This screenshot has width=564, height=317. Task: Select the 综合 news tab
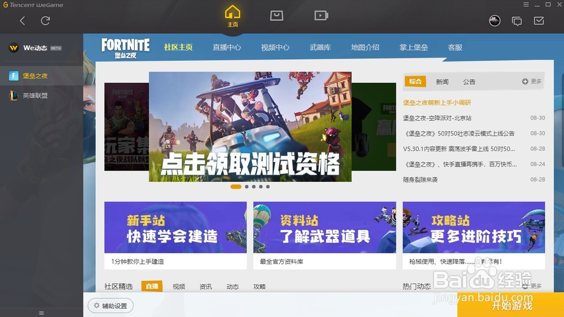[416, 82]
